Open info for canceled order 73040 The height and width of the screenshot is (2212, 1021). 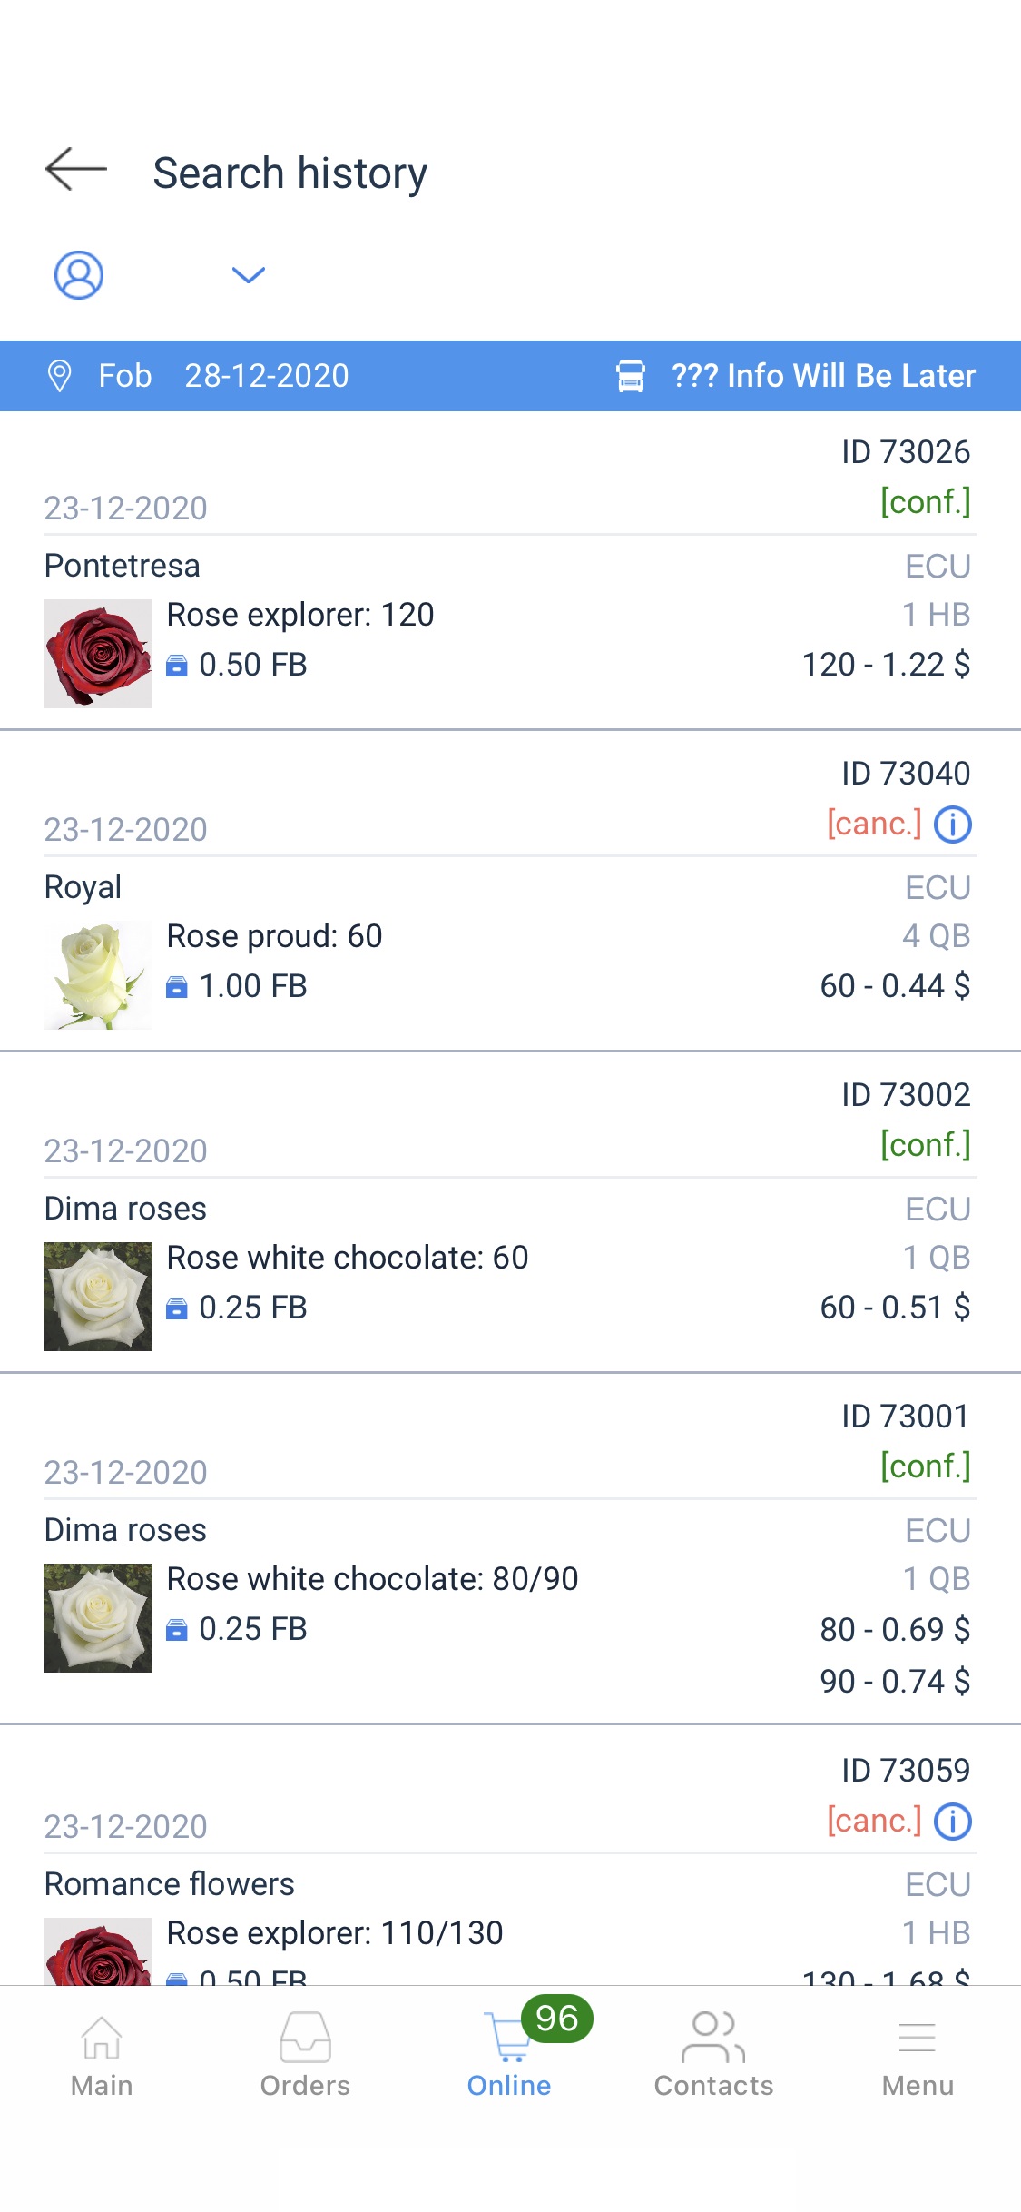(x=953, y=825)
